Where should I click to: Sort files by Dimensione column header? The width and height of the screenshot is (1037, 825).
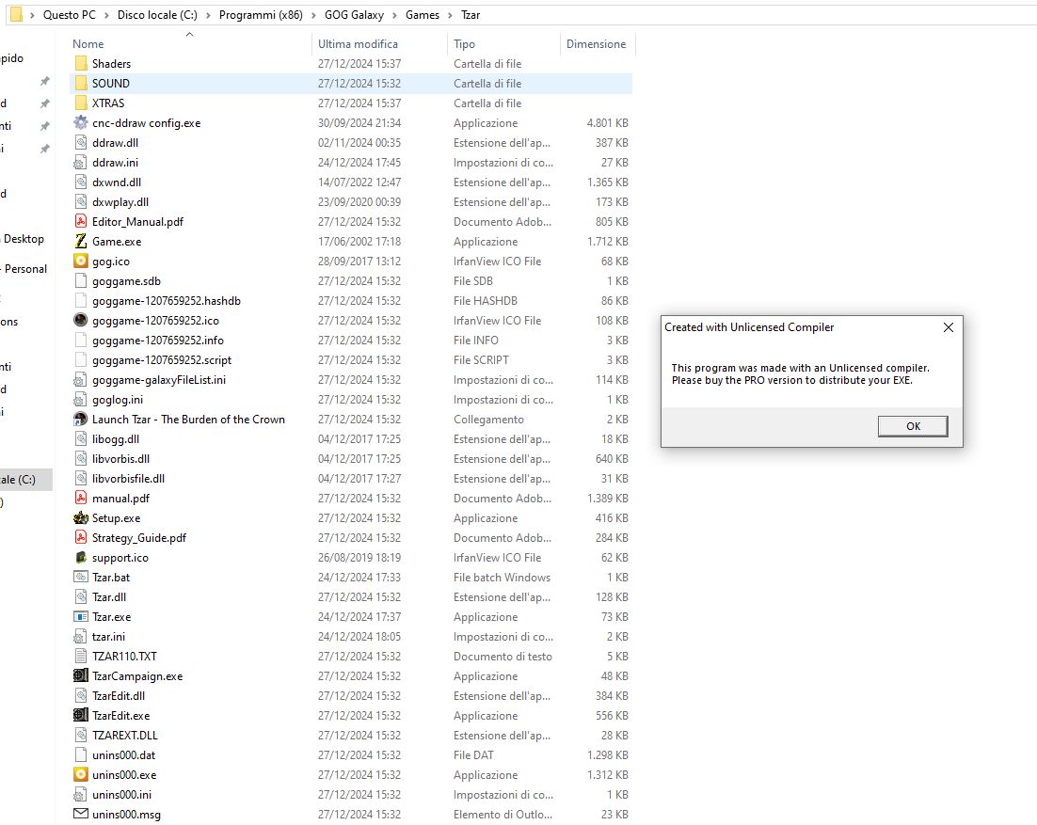tap(596, 44)
